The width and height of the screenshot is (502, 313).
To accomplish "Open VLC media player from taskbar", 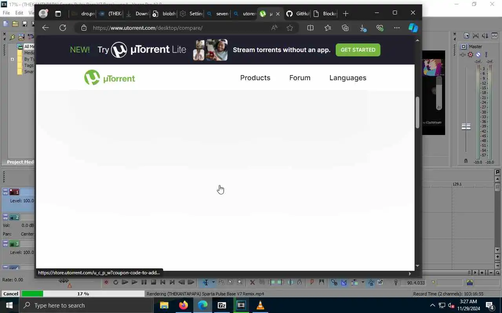I will (x=260, y=305).
